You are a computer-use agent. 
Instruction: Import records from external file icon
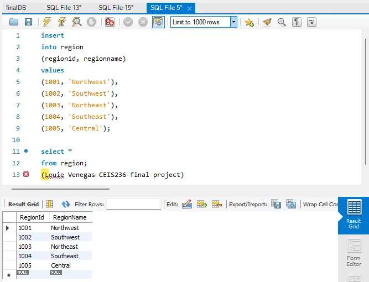coord(291,203)
